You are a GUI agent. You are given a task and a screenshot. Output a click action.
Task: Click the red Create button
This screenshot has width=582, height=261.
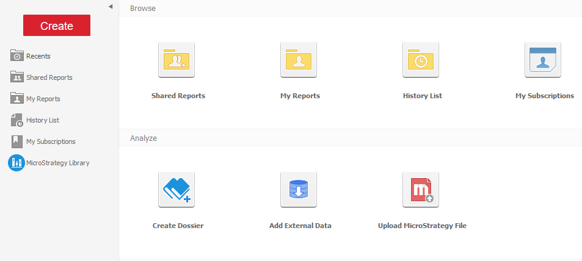56,25
